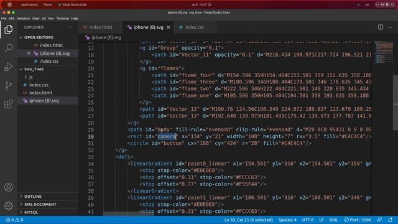Change indentation via Spaces: 4

click(287, 220)
